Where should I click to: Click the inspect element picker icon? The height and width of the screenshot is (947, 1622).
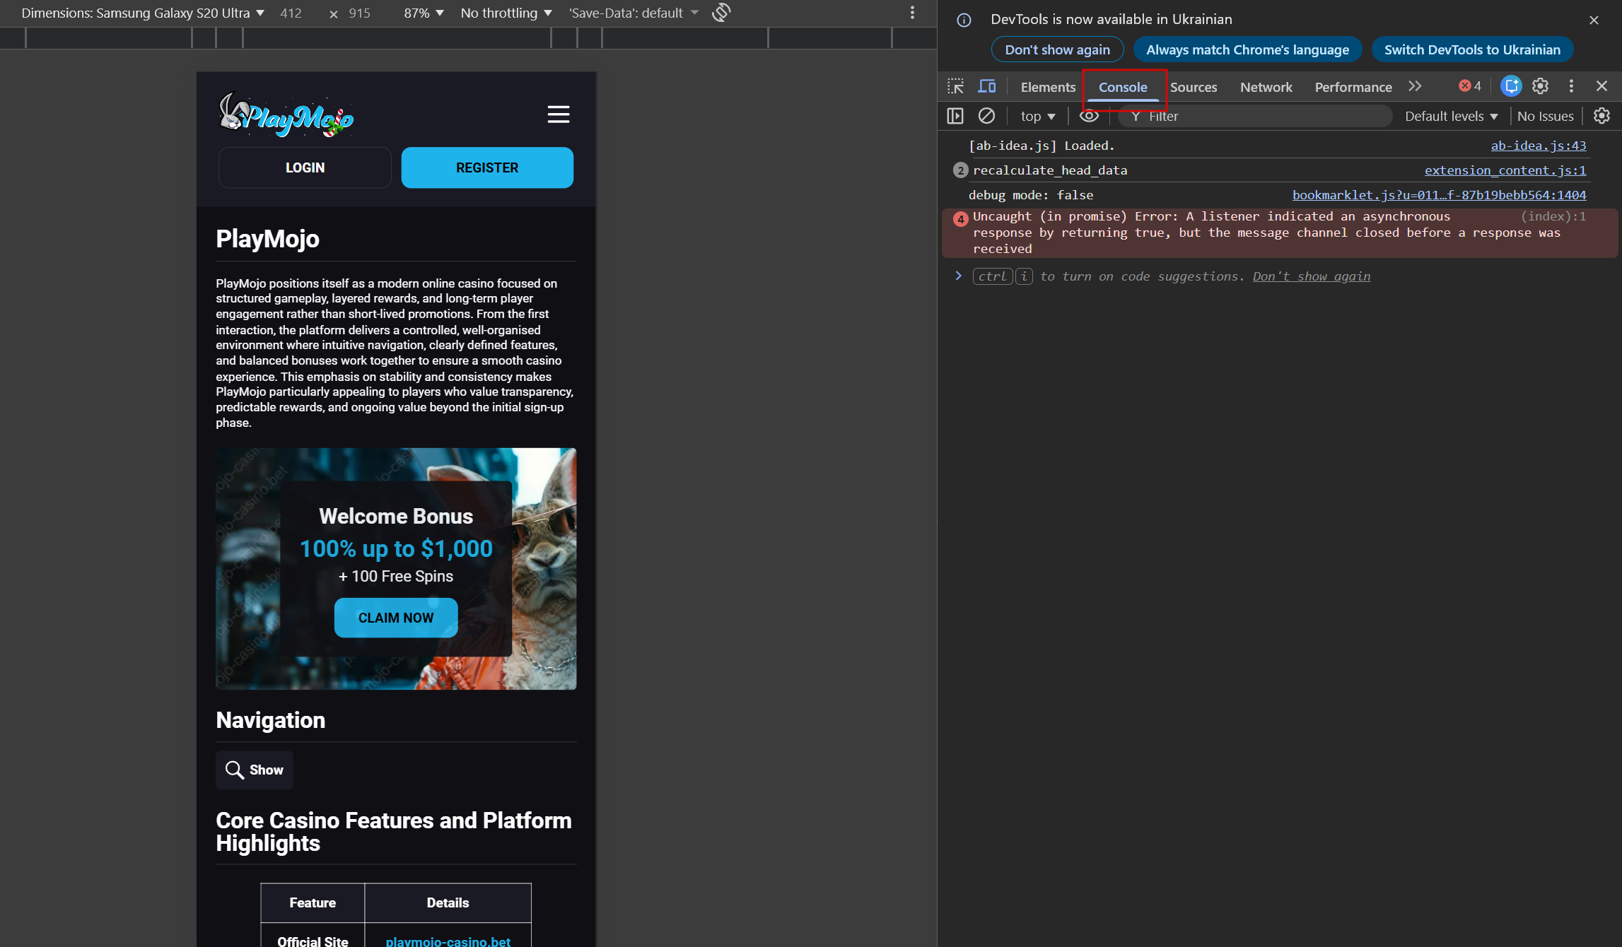(x=955, y=86)
